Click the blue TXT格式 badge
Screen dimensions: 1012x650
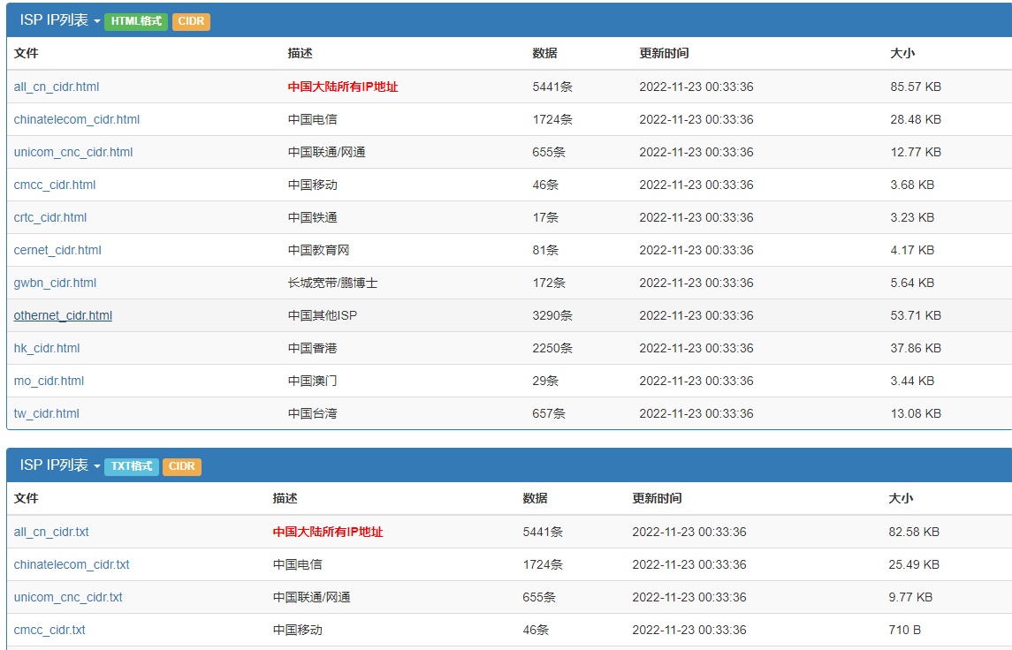point(132,466)
